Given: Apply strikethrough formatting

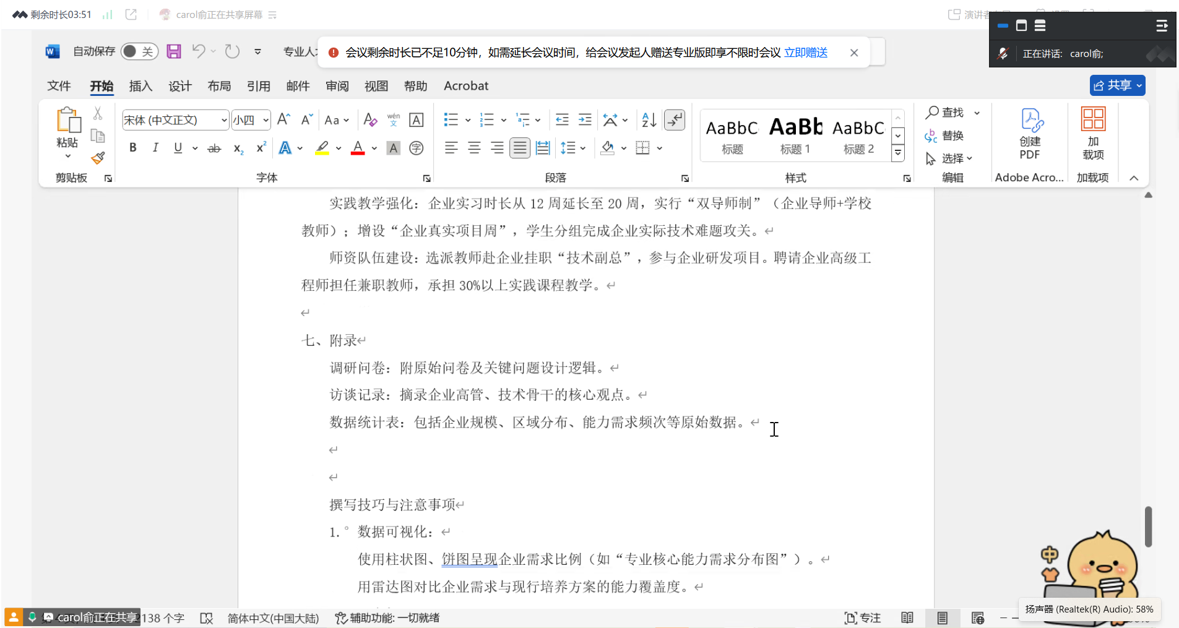Looking at the screenshot, I should [x=214, y=148].
